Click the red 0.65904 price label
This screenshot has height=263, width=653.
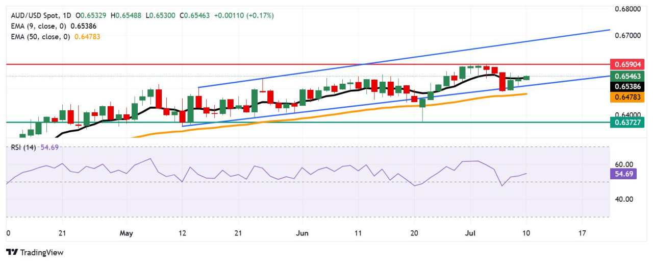[x=629, y=64]
